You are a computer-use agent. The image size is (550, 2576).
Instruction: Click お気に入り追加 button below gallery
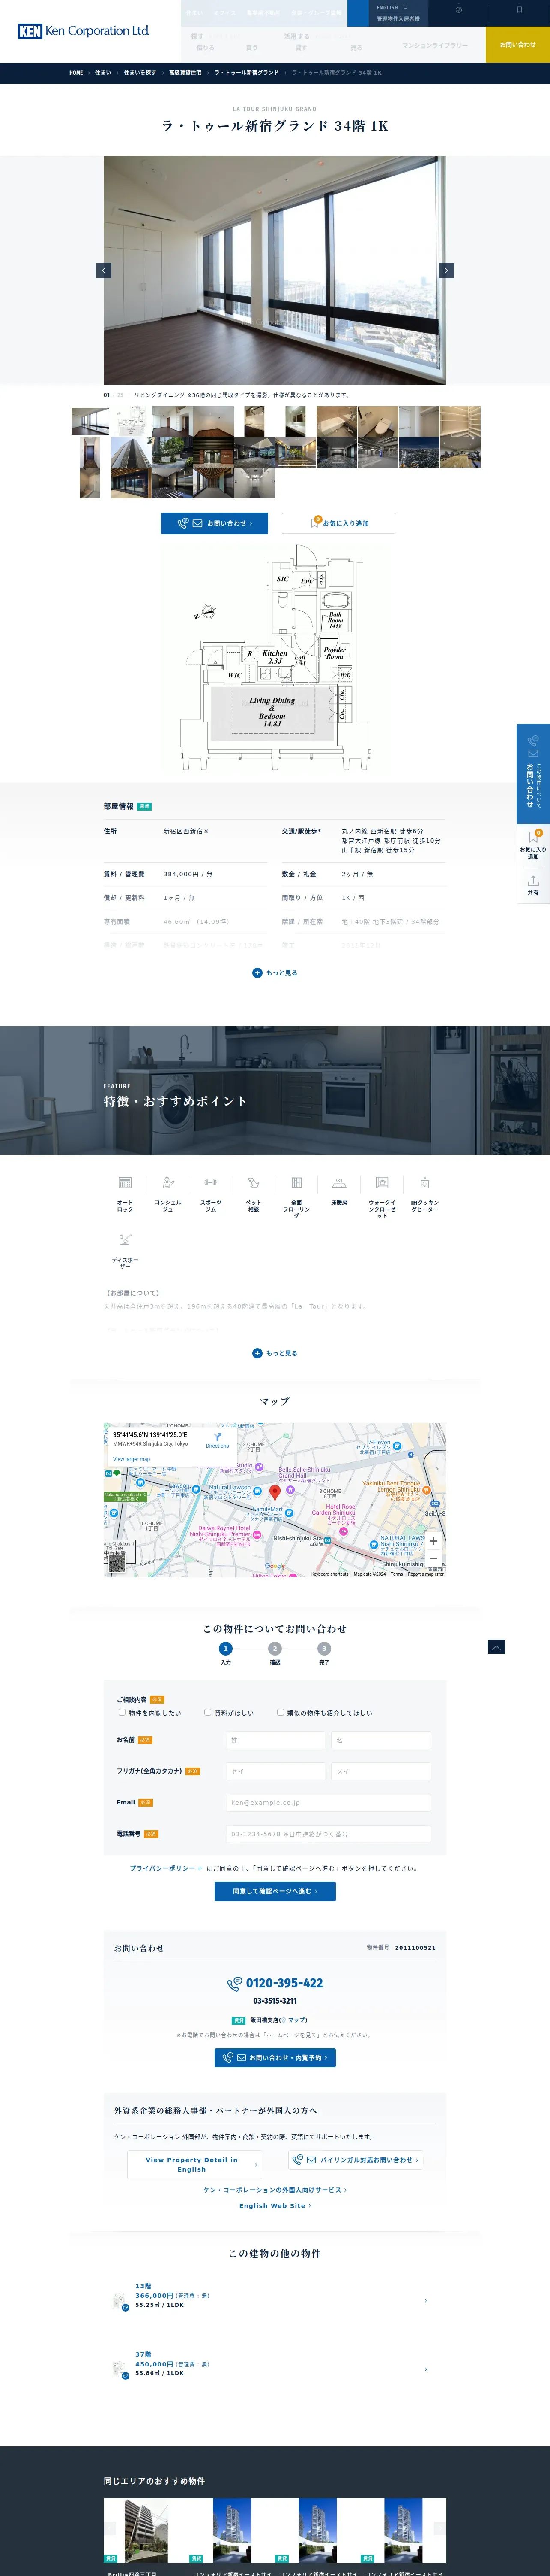(x=339, y=523)
